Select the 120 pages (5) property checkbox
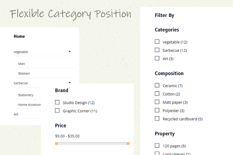The height and width of the screenshot is (155, 233). click(157, 146)
